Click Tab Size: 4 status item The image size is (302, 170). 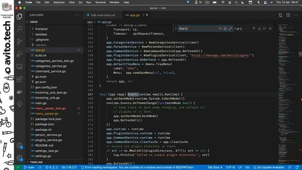[x=215, y=167]
